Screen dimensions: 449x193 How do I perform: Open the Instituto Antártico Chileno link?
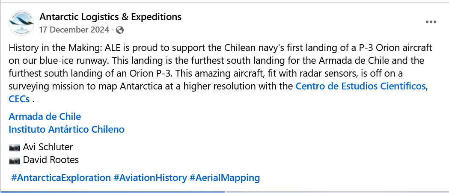coord(67,129)
